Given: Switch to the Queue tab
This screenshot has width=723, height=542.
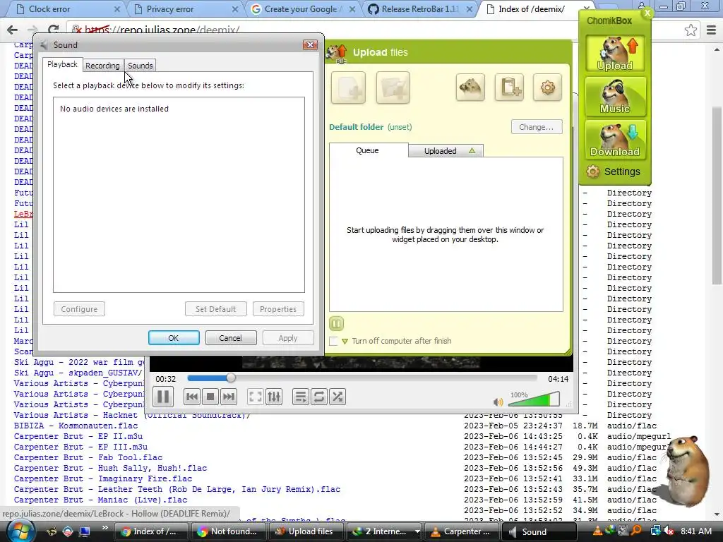Looking at the screenshot, I should 368,150.
